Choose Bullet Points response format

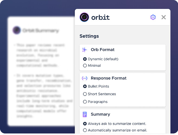click(x=85, y=86)
